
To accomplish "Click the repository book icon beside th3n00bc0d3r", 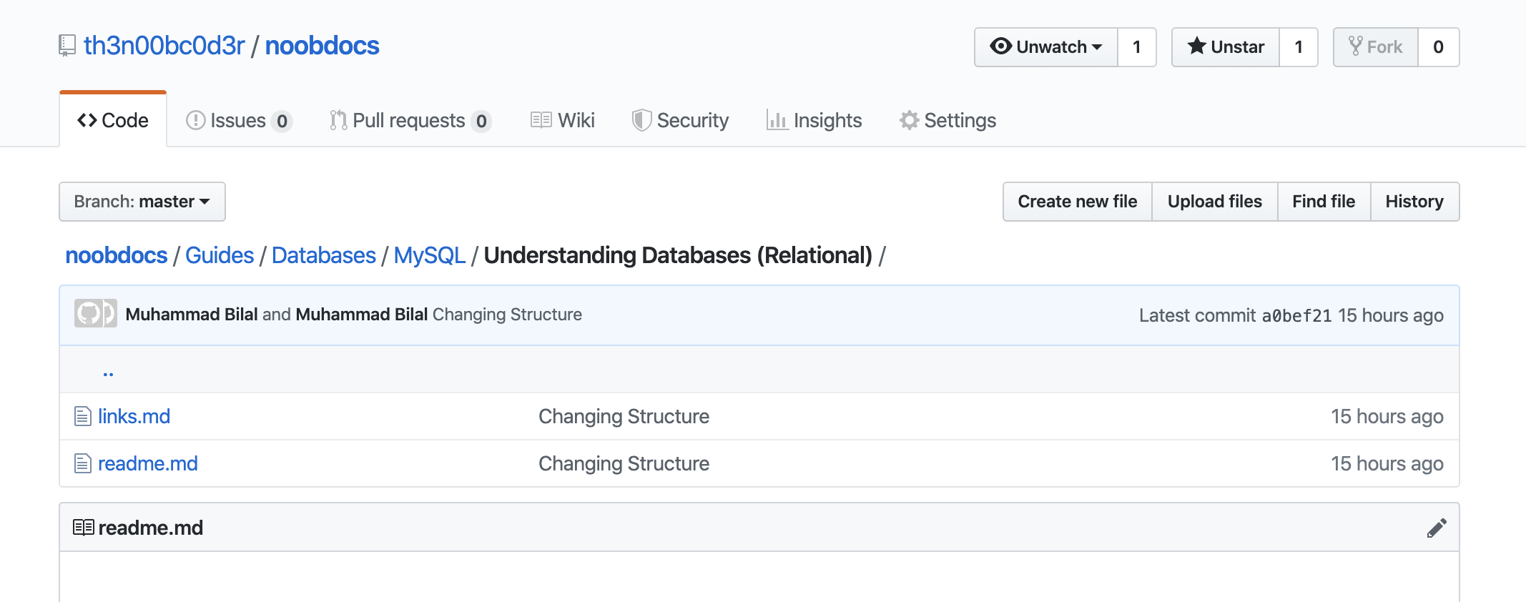I will 67,46.
